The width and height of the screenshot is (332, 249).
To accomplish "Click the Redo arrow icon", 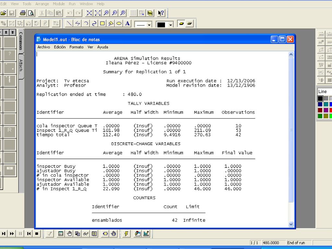I will tap(78, 13).
